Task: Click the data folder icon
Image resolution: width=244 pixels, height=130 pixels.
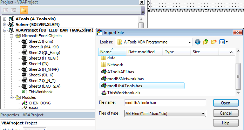Action: tap(103, 58)
